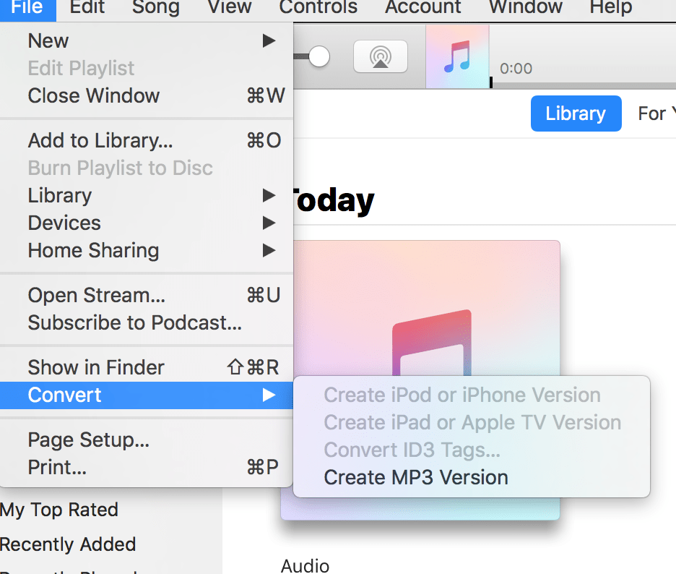Expand the Library submenu
The height and width of the screenshot is (574, 676).
[59, 195]
